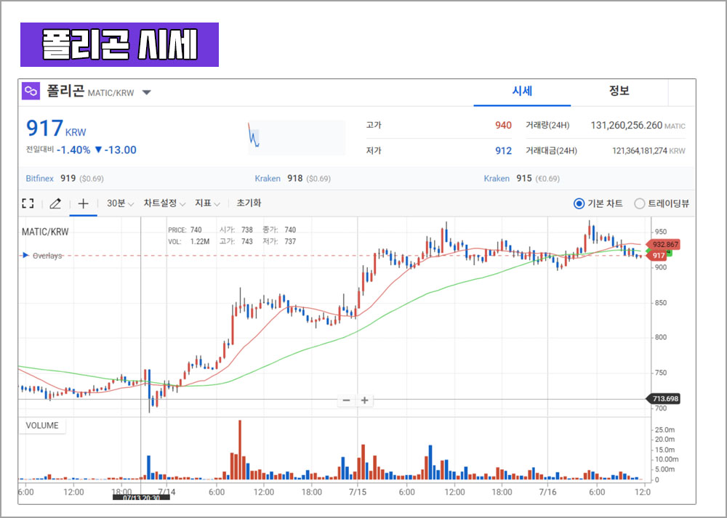Image resolution: width=727 pixels, height=518 pixels.
Task: Click the 고가 940 value
Action: click(x=503, y=125)
